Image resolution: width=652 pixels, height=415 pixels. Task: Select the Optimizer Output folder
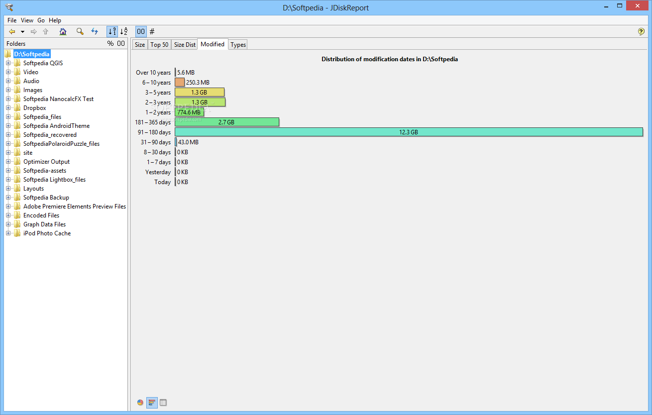46,162
